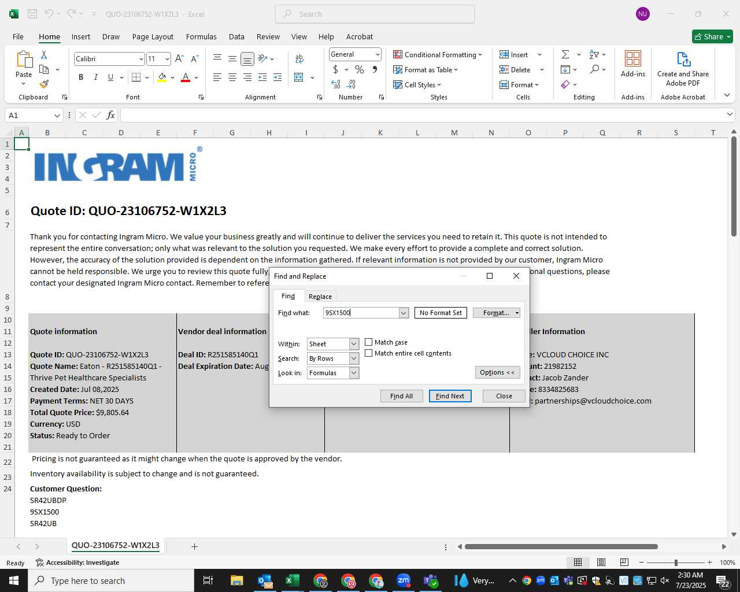The width and height of the screenshot is (740, 592).
Task: Click the Paste clipboard icon
Action: 24,60
